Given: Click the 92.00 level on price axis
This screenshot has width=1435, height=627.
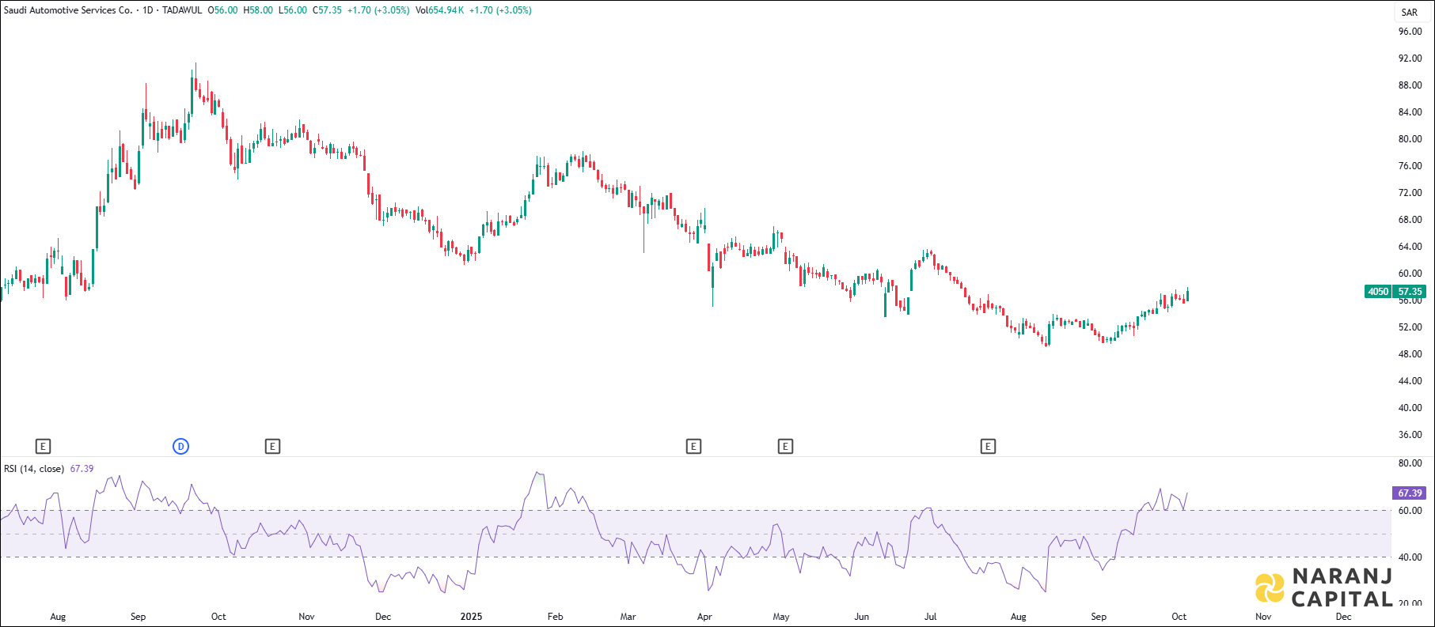Looking at the screenshot, I should point(1410,59).
